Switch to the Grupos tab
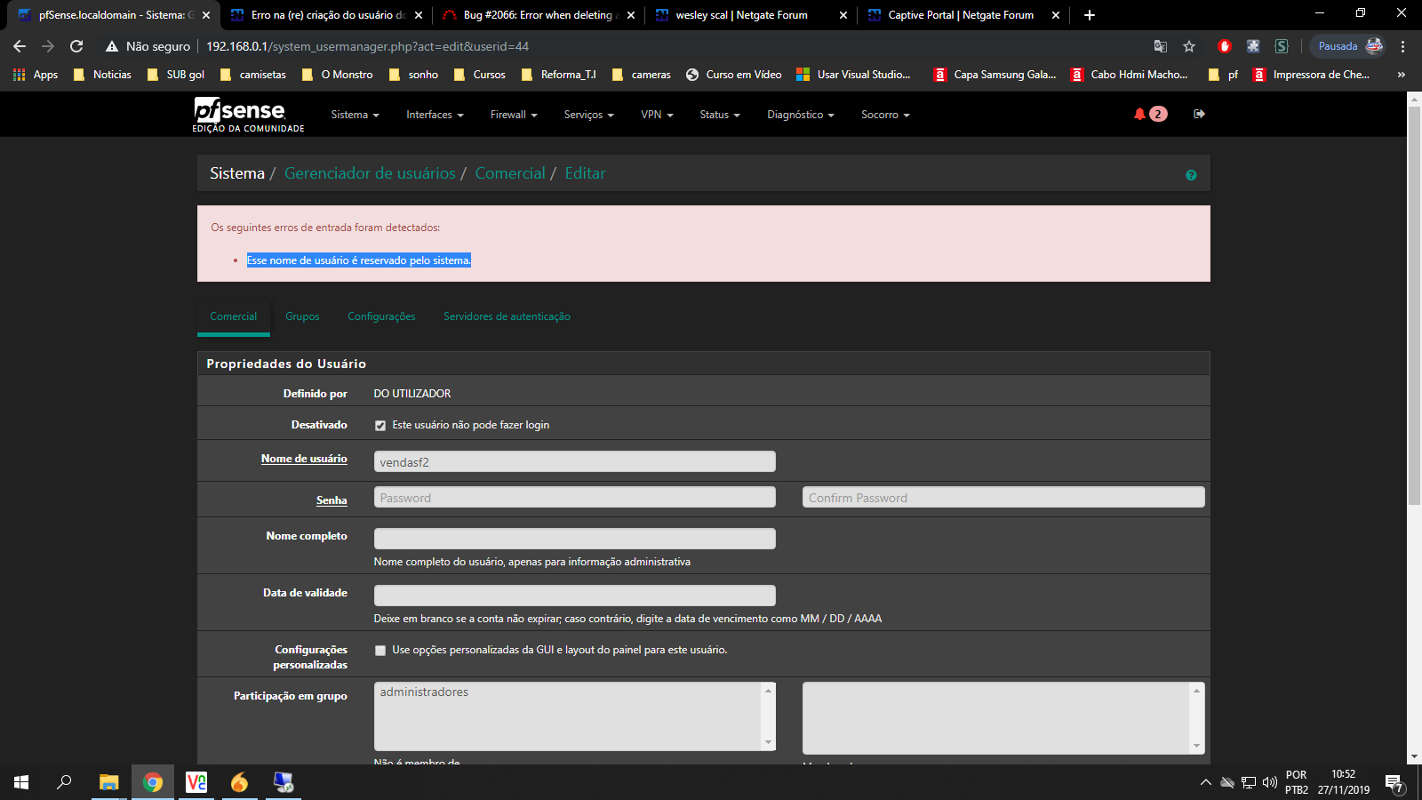The image size is (1422, 800). coord(302,316)
